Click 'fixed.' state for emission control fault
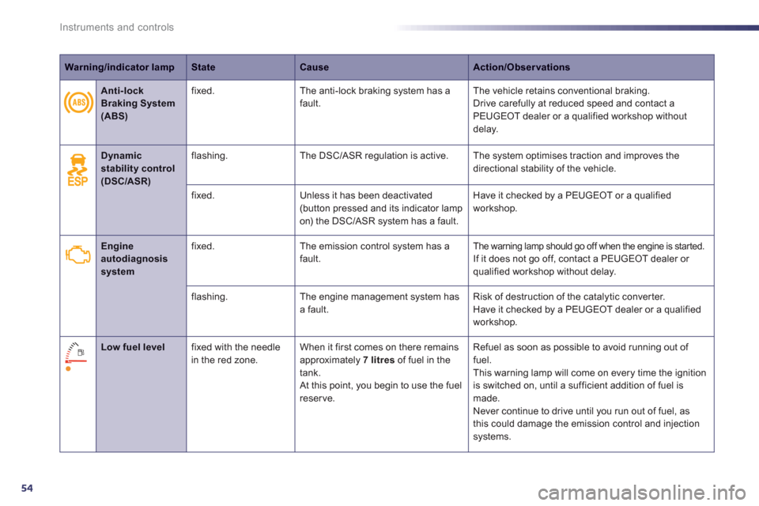Screen dimensions: 759x506 pos(203,246)
